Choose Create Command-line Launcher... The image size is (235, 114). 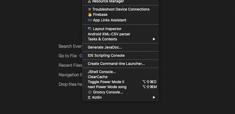(x=116, y=64)
